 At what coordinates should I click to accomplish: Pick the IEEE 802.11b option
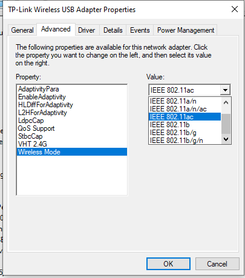click(185, 125)
